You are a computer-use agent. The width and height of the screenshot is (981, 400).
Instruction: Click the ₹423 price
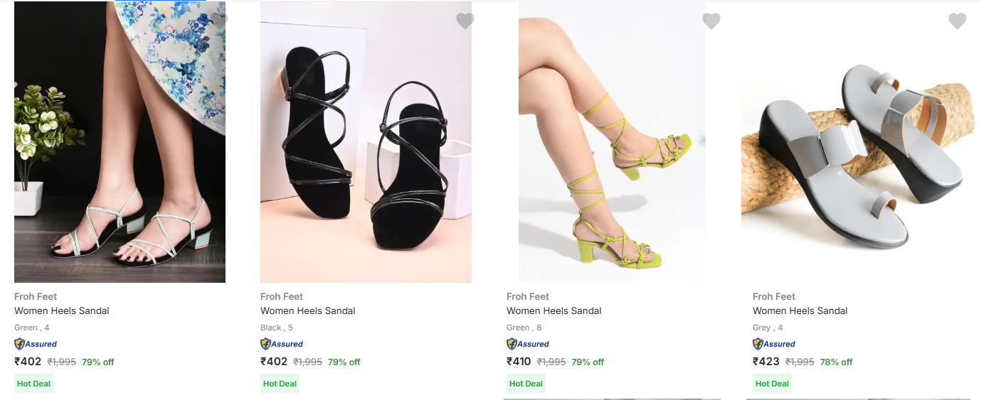(765, 362)
